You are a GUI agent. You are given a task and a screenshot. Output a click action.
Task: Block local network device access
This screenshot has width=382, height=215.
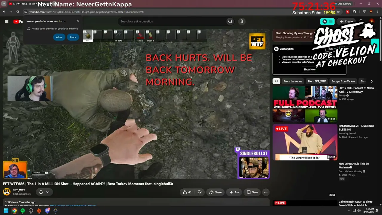pos(73,37)
